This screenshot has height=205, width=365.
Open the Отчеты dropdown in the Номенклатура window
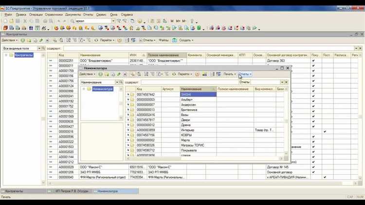pos(245,75)
